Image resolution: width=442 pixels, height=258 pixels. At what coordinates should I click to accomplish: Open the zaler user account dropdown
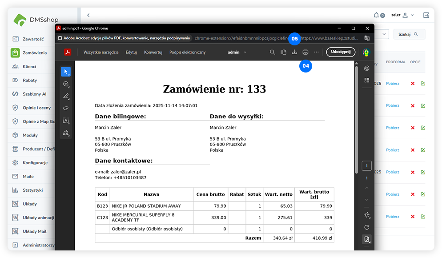click(x=402, y=15)
